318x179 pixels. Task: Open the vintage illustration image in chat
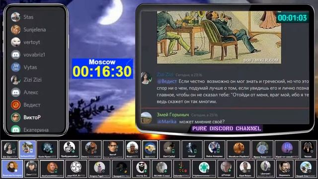click(219, 37)
